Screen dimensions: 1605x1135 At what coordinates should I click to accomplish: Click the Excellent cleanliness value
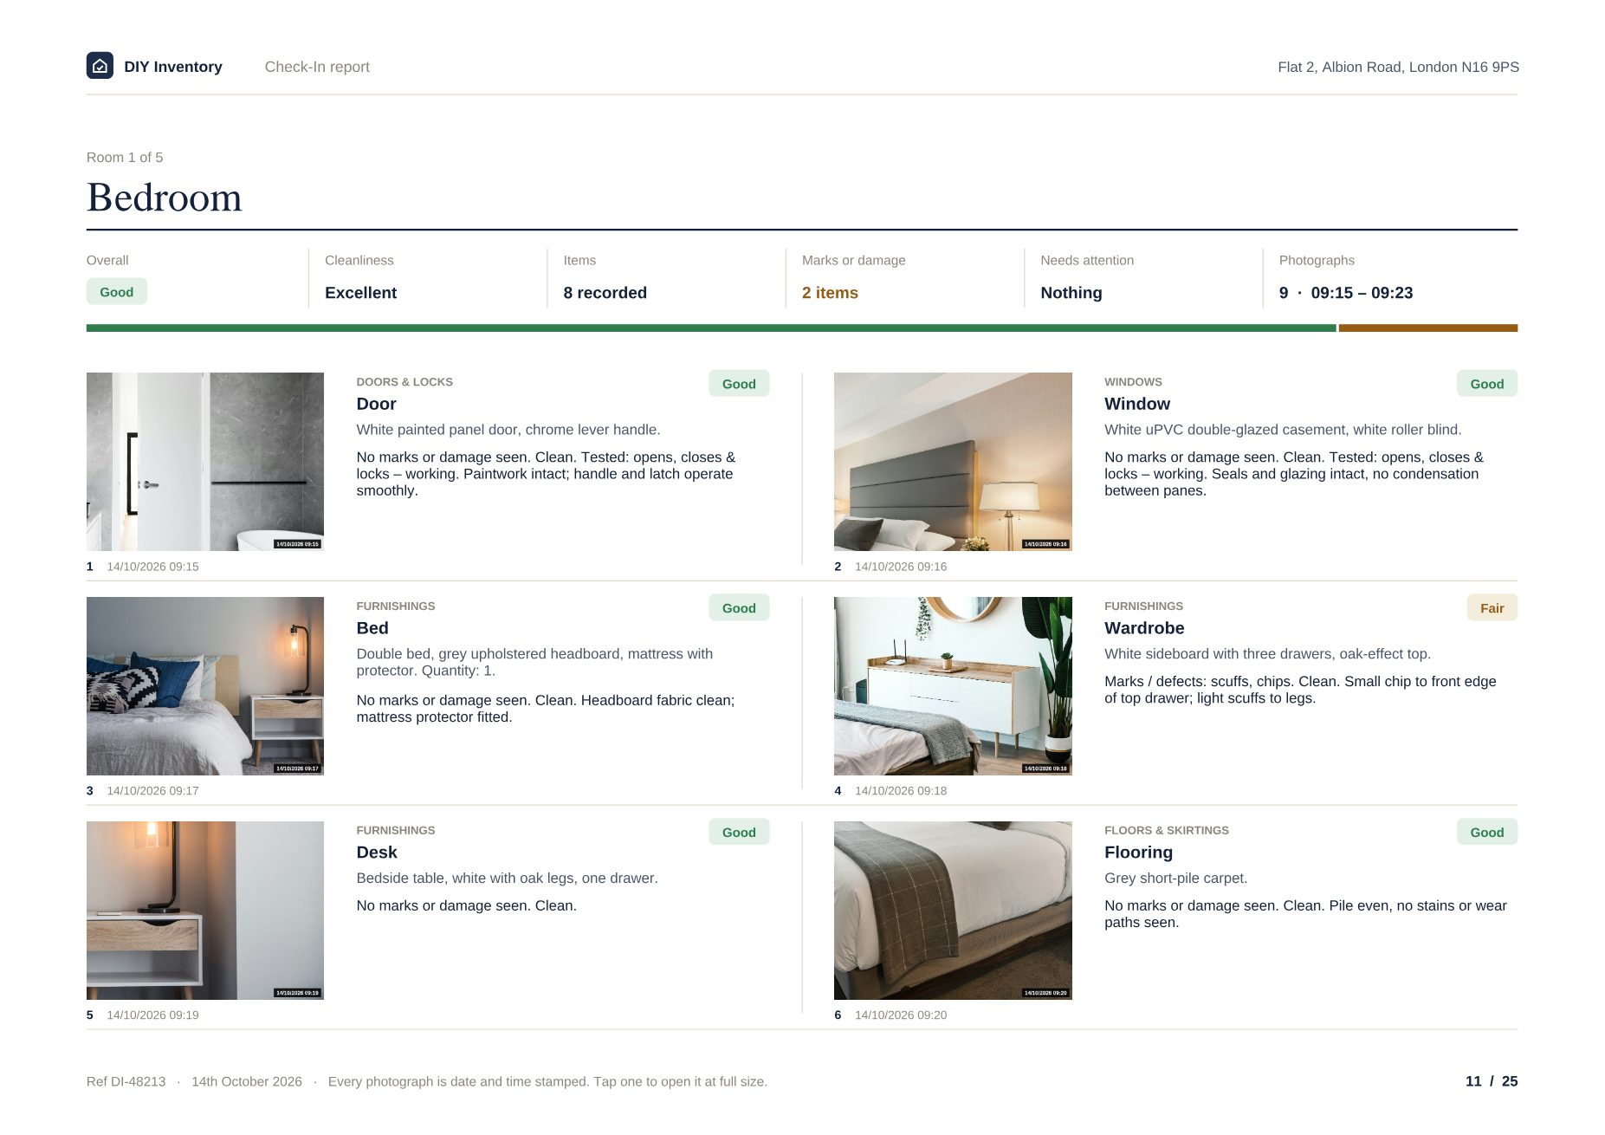click(x=360, y=293)
